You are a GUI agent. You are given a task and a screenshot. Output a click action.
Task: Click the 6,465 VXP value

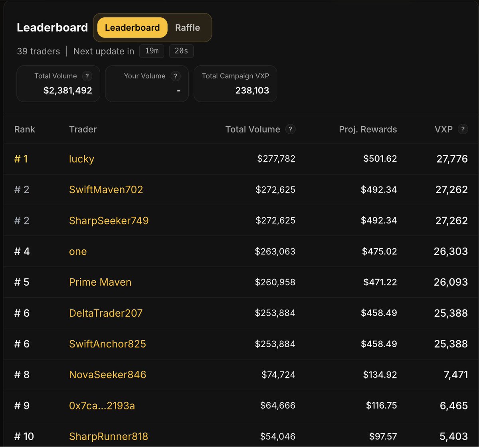pyautogui.click(x=454, y=406)
